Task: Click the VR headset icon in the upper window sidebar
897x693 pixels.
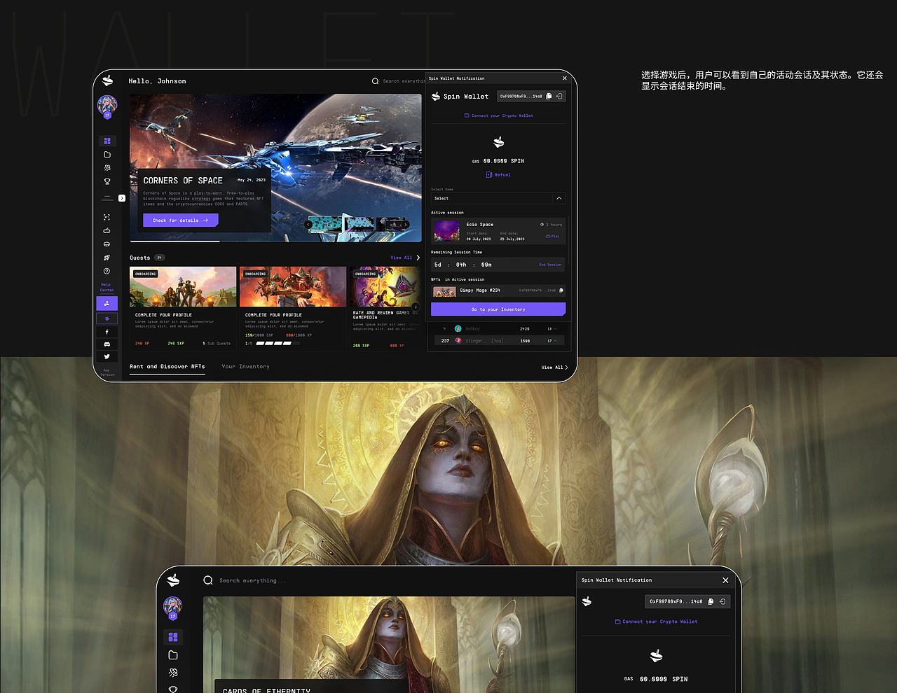Action: pos(107,244)
